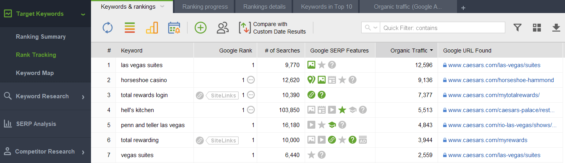Click green image pack icon in las vegas suites row
The image size is (565, 163).
coord(311,65)
